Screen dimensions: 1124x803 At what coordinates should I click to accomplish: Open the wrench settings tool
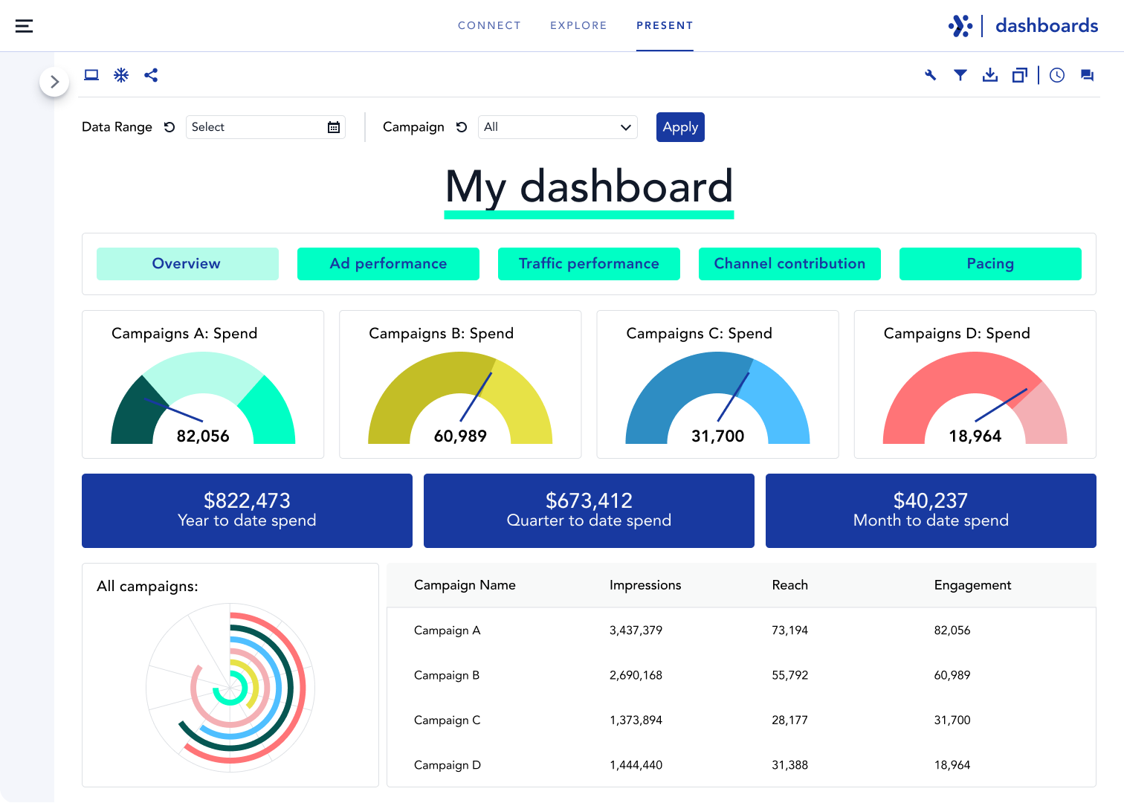930,75
